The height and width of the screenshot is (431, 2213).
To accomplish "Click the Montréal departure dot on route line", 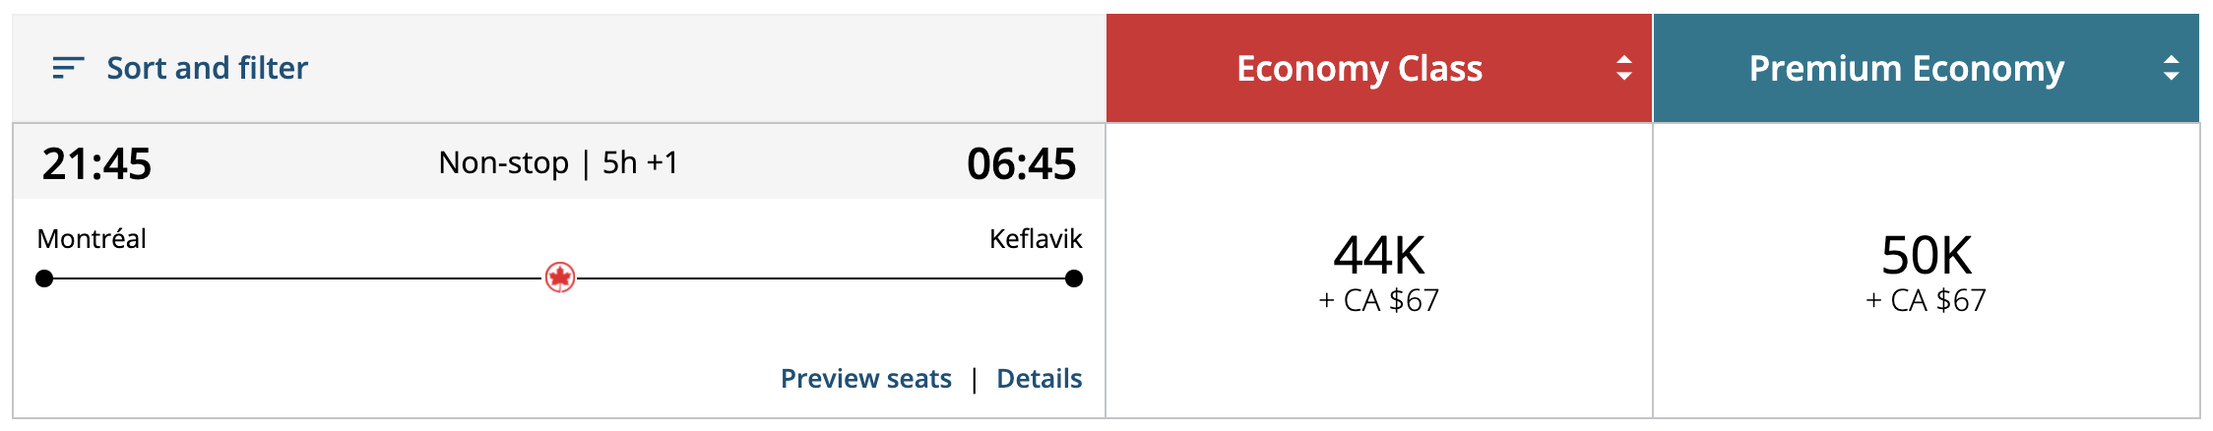I will pos(44,278).
